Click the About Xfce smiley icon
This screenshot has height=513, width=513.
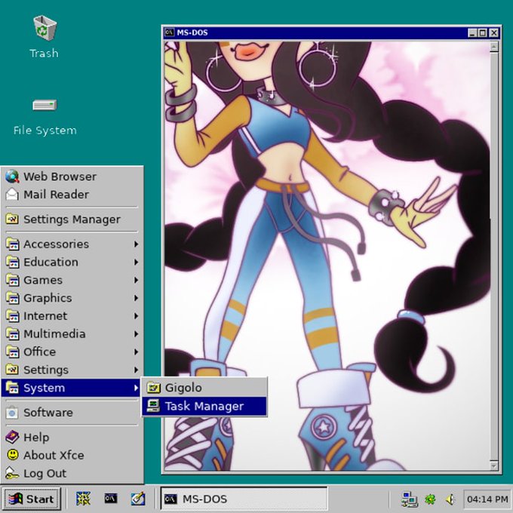(12, 455)
